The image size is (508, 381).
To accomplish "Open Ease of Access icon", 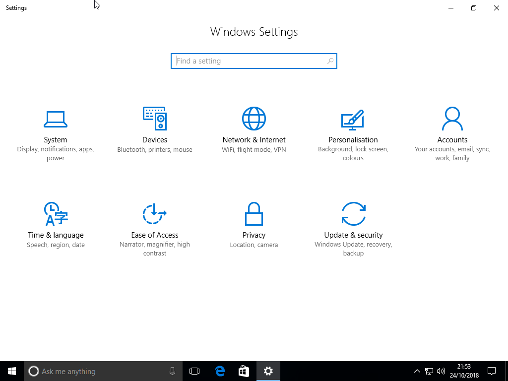I will tap(155, 214).
